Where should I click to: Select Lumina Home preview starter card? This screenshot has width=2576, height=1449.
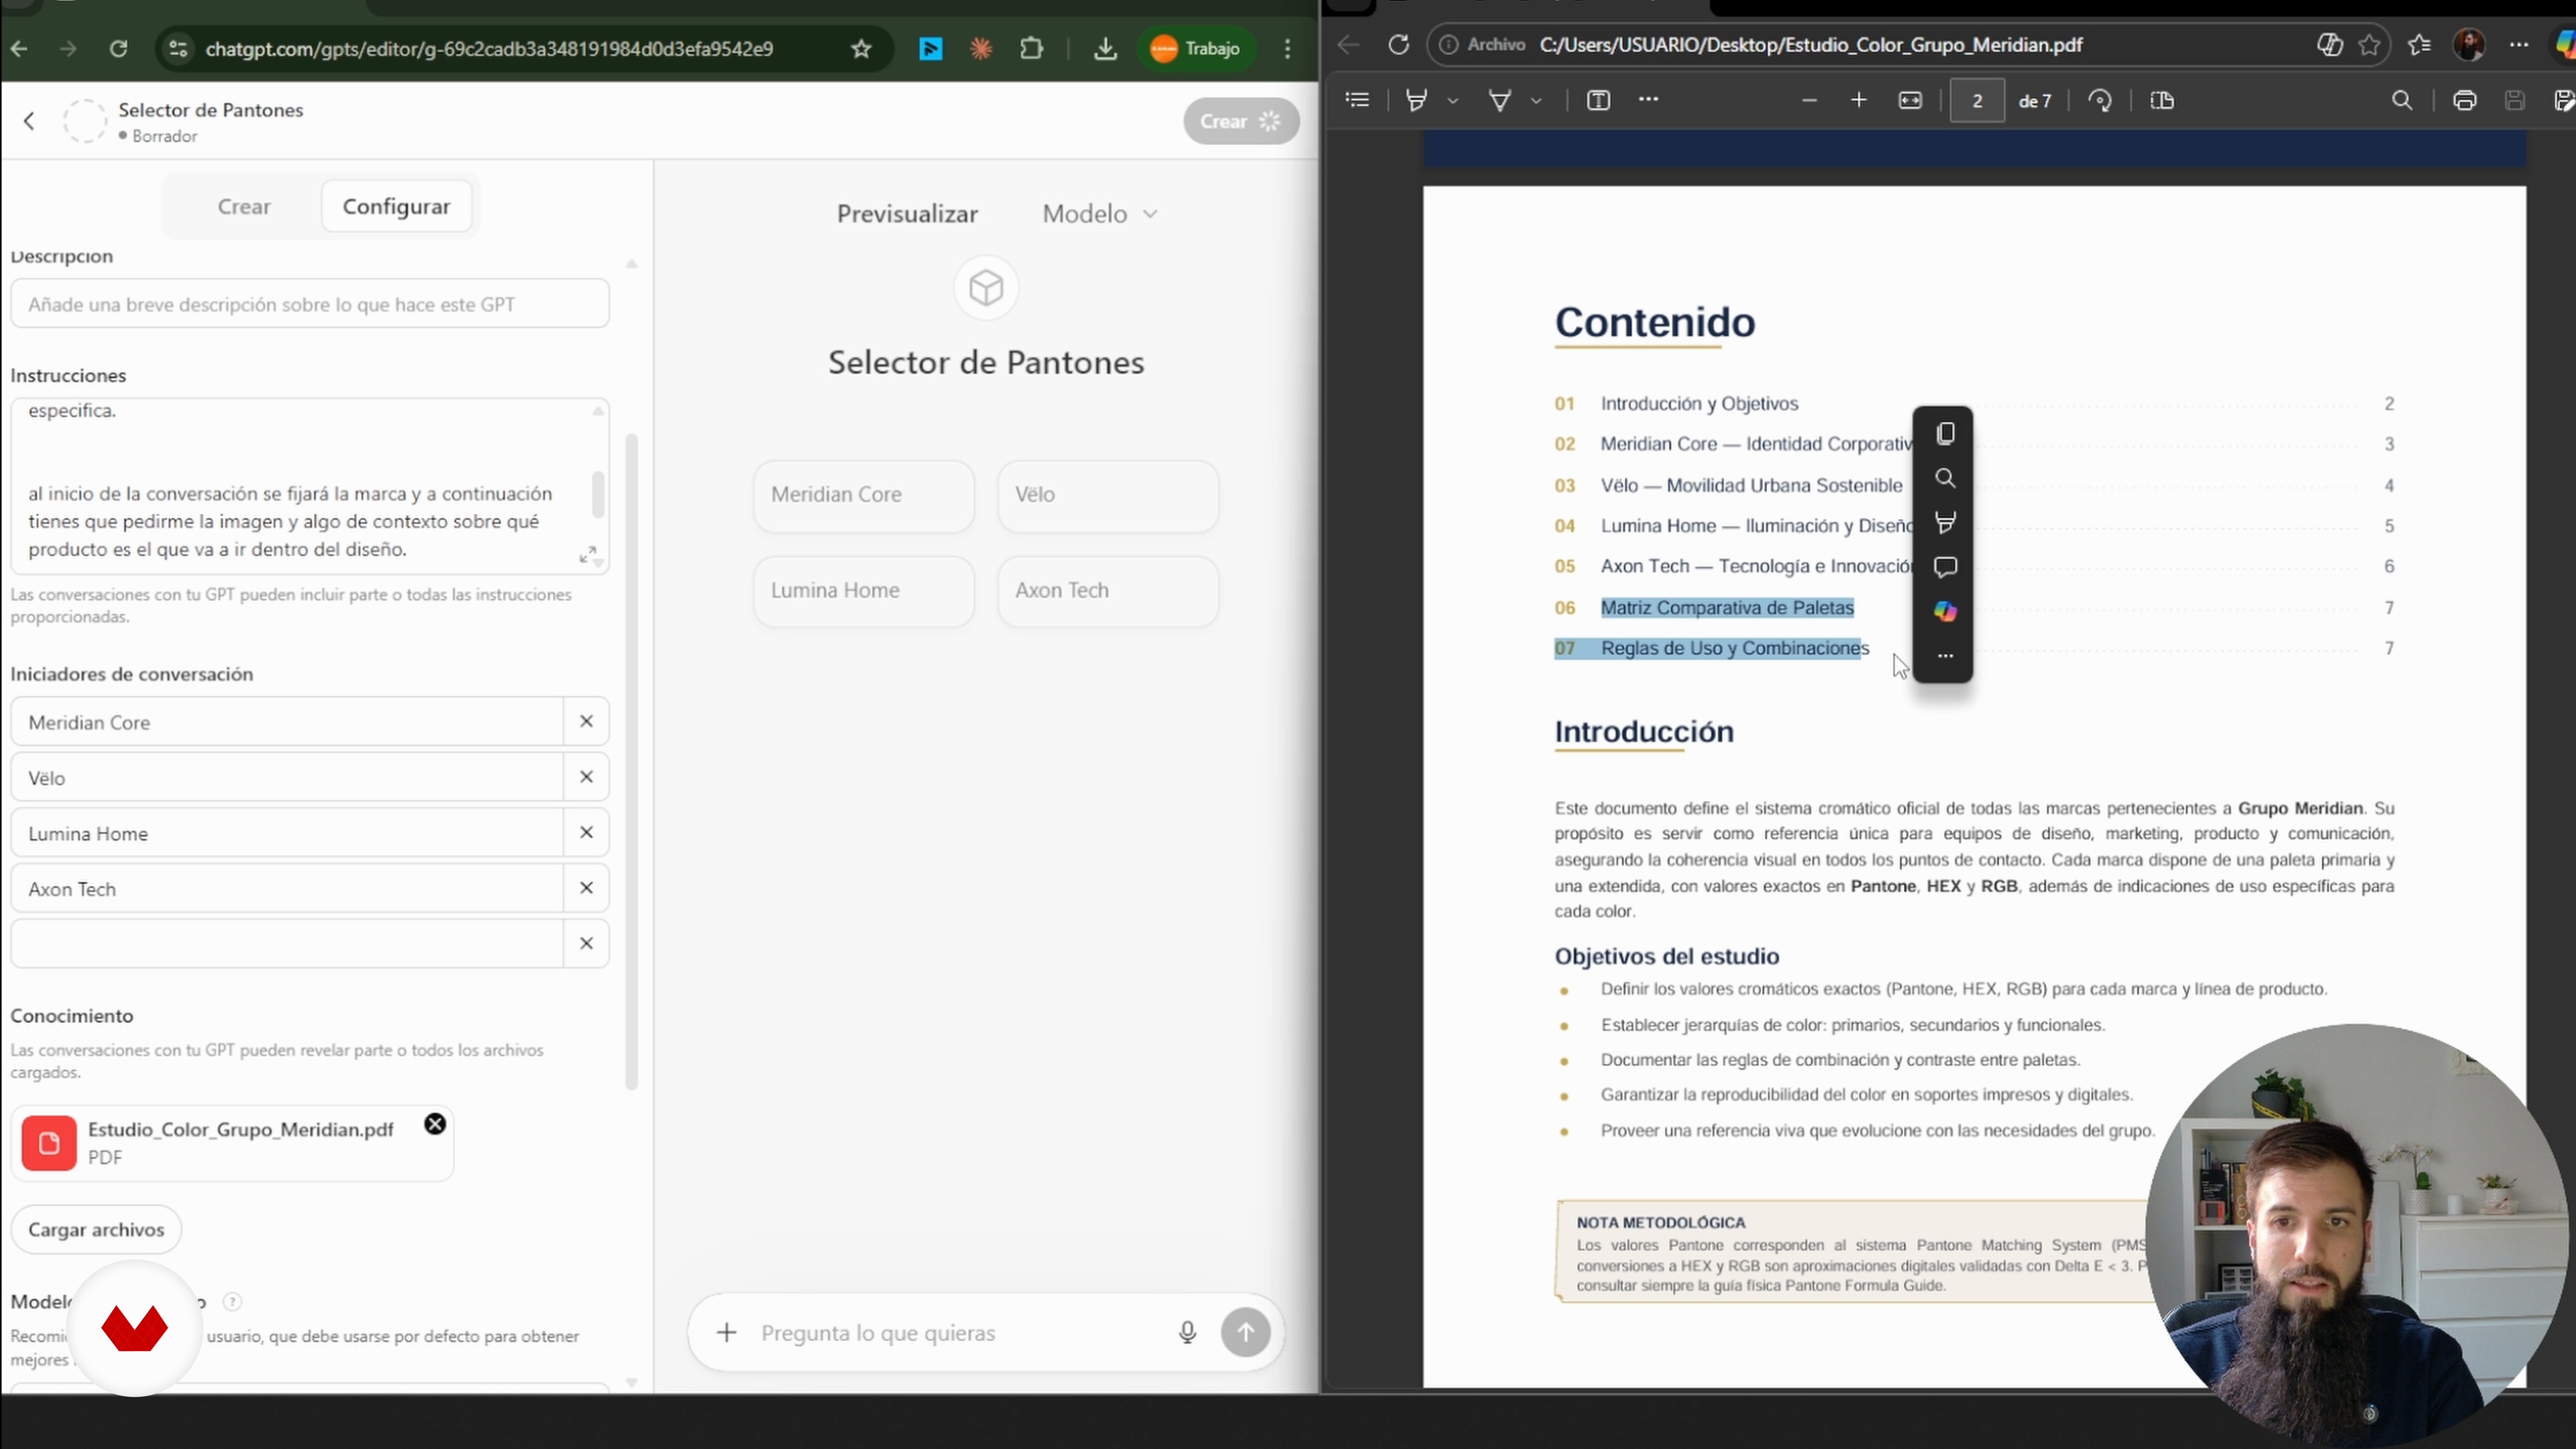[864, 591]
